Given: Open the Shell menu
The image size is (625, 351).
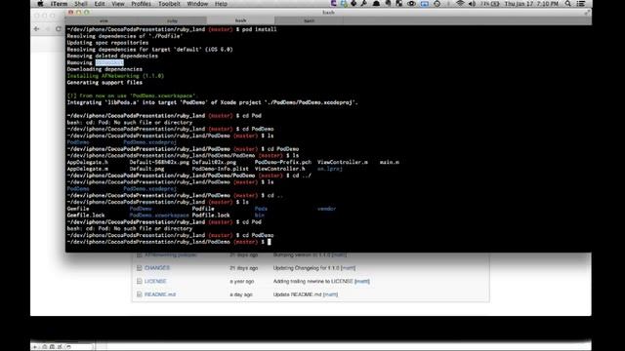Looking at the screenshot, I should [81, 4].
